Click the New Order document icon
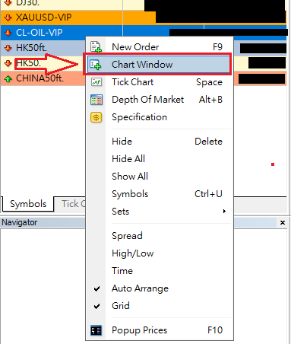Image resolution: width=291 pixels, height=344 pixels. point(96,47)
